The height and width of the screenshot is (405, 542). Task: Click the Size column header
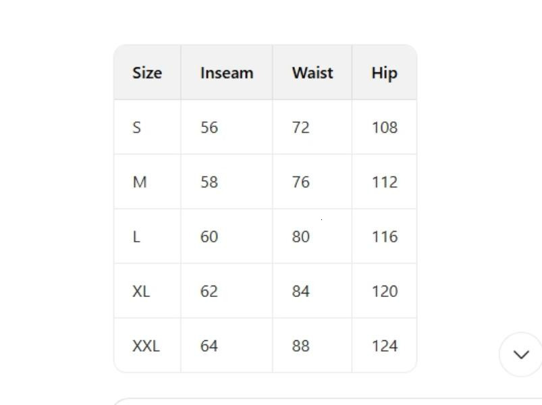click(146, 72)
